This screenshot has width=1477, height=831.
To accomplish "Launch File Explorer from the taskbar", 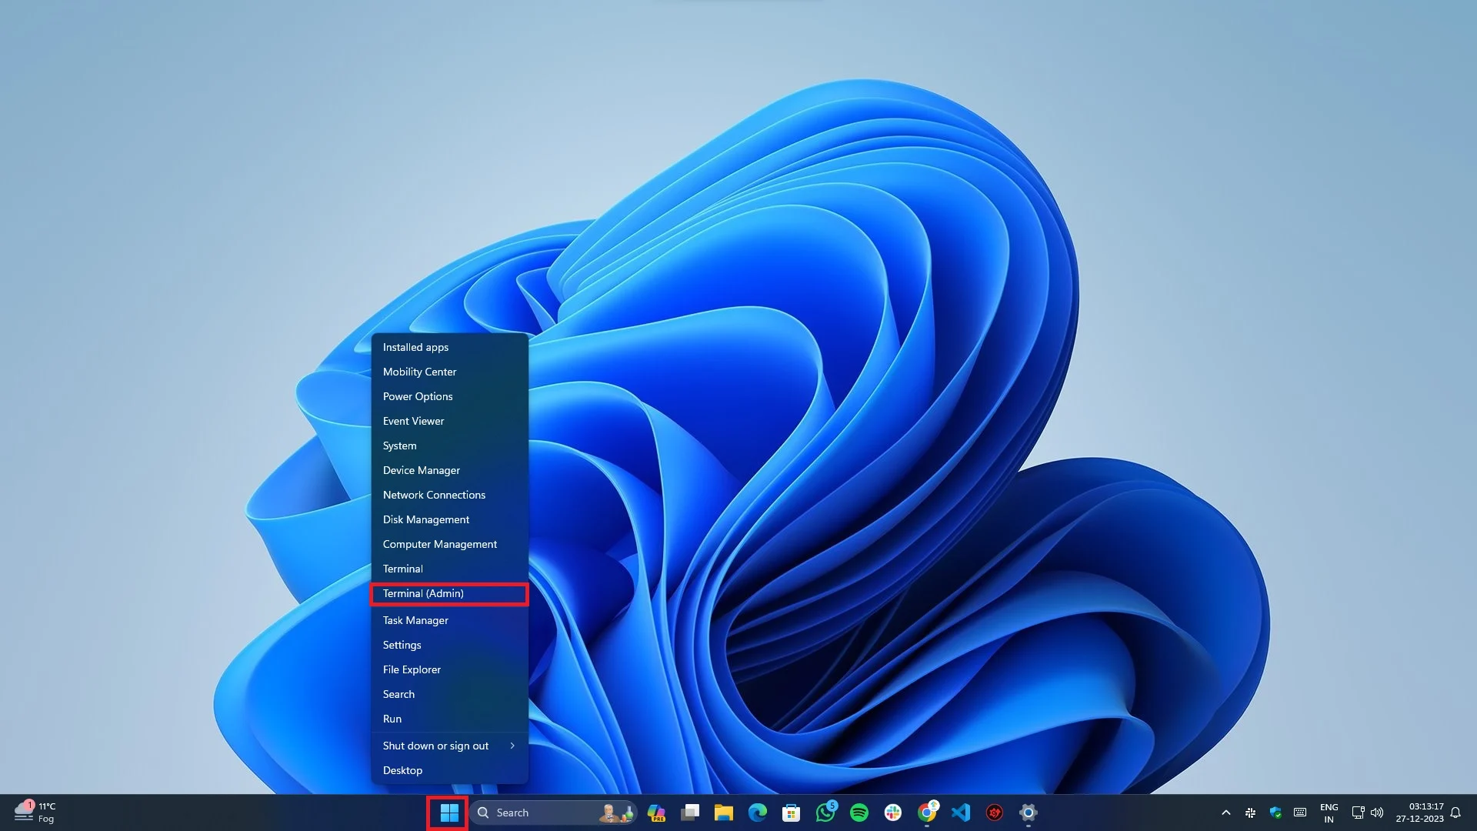I will (x=724, y=813).
